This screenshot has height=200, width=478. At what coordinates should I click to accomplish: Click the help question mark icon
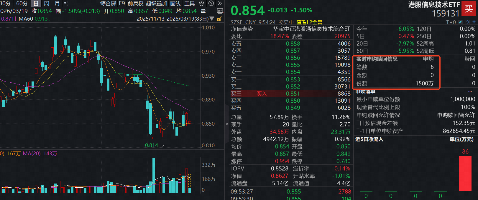[211, 4]
